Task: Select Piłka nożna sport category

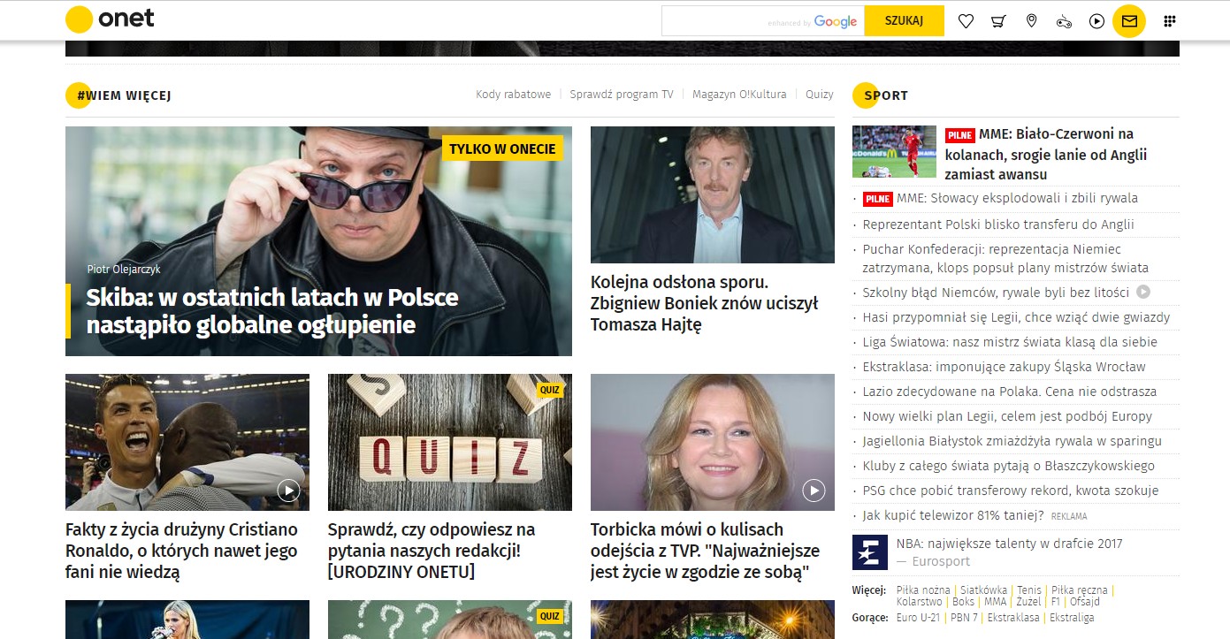Action: coord(923,590)
